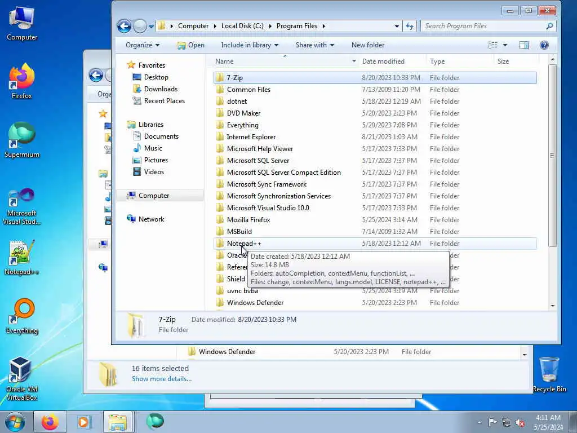Screen dimensions: 577x433
Task: Click scroll down arrow of file list
Action: click(552, 306)
